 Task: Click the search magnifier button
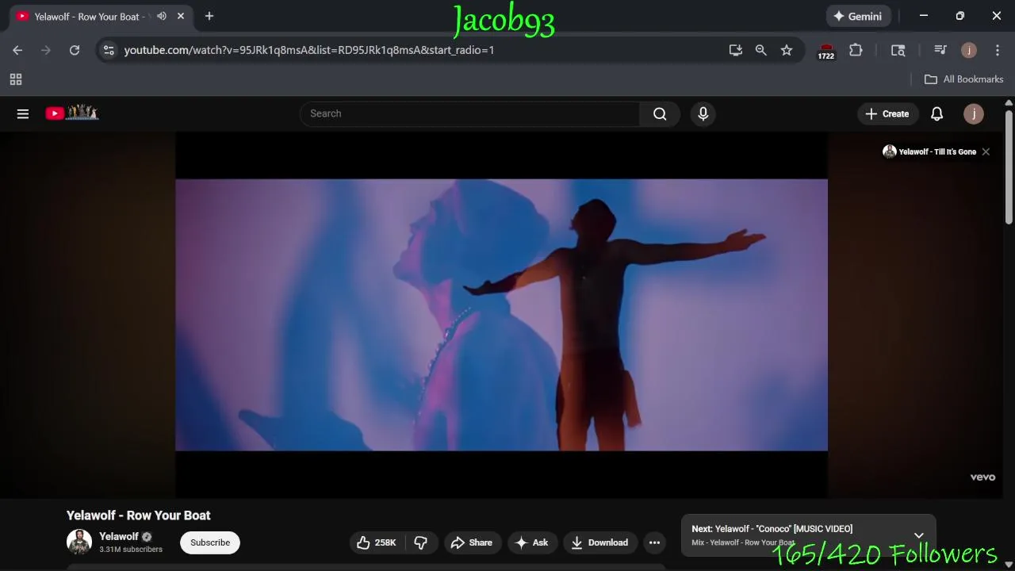coord(660,113)
